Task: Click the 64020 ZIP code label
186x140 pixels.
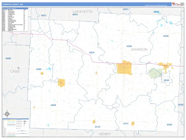Action: point(156,12)
